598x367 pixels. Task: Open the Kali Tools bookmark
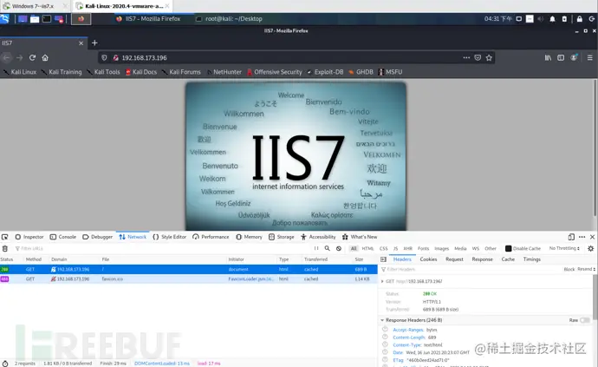point(103,72)
